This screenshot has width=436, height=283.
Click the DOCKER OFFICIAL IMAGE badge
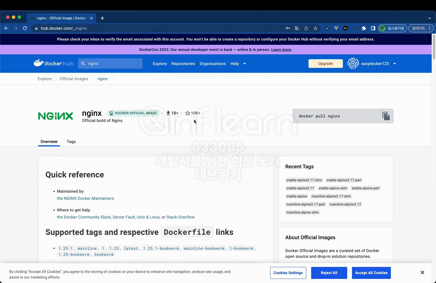[x=133, y=113]
